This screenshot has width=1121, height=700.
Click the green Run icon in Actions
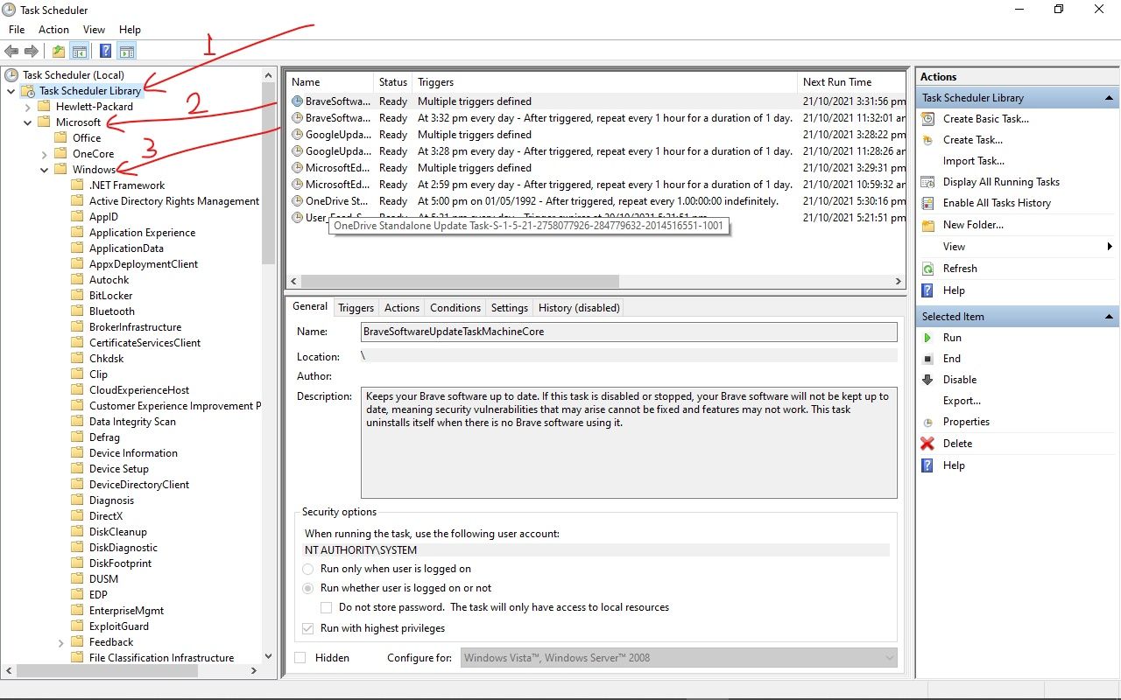click(927, 338)
